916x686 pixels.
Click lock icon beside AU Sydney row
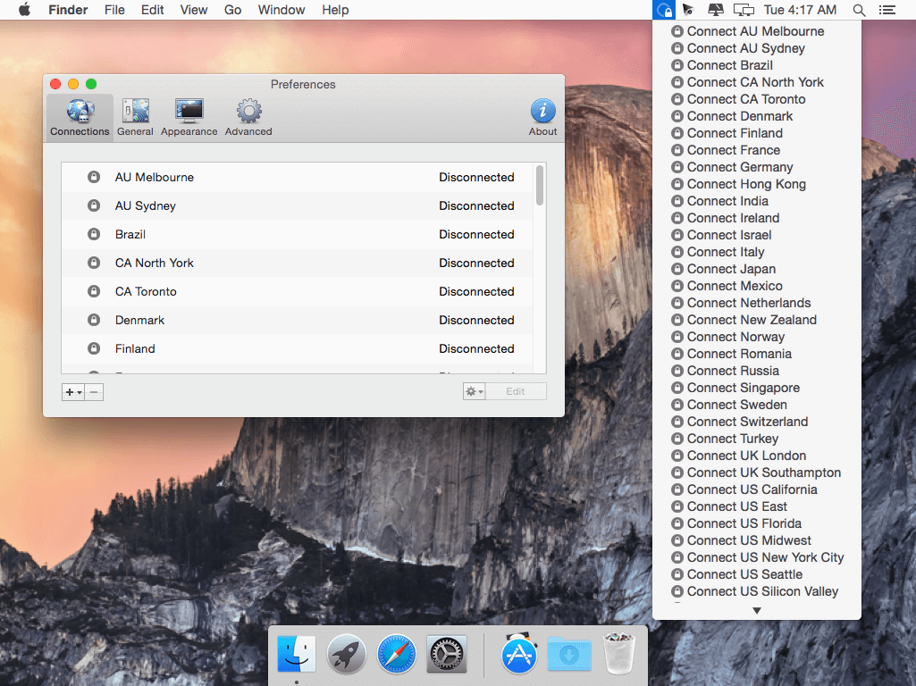(x=94, y=205)
